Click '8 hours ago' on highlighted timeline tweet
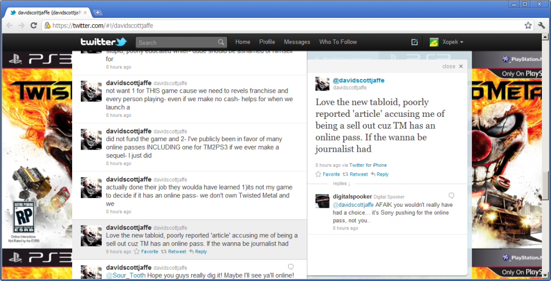 [x=118, y=251]
